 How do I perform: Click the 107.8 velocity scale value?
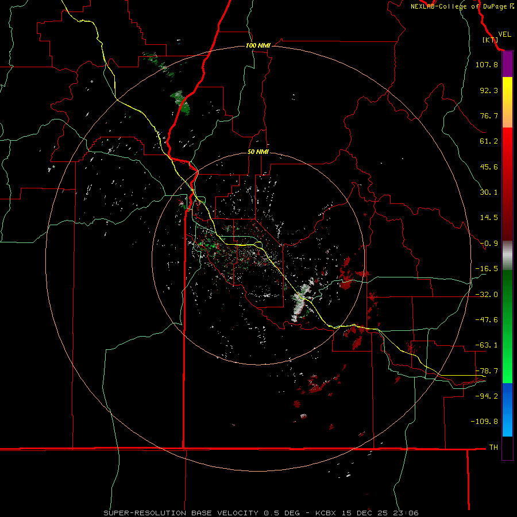pos(487,64)
